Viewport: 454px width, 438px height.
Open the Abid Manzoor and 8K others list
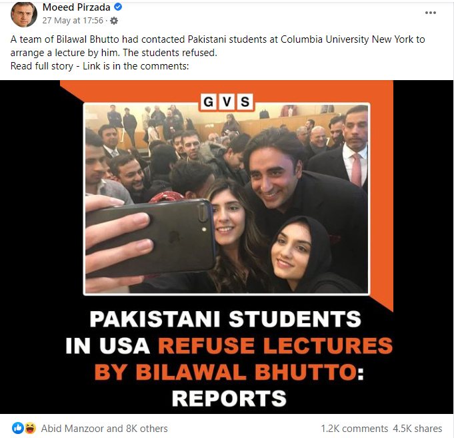pyautogui.click(x=104, y=429)
